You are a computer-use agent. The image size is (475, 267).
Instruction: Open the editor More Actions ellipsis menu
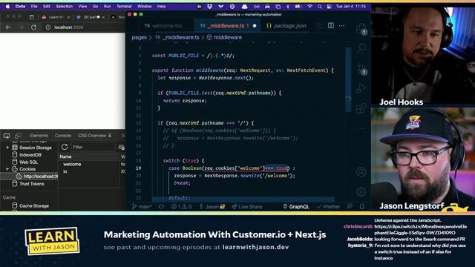point(341,26)
